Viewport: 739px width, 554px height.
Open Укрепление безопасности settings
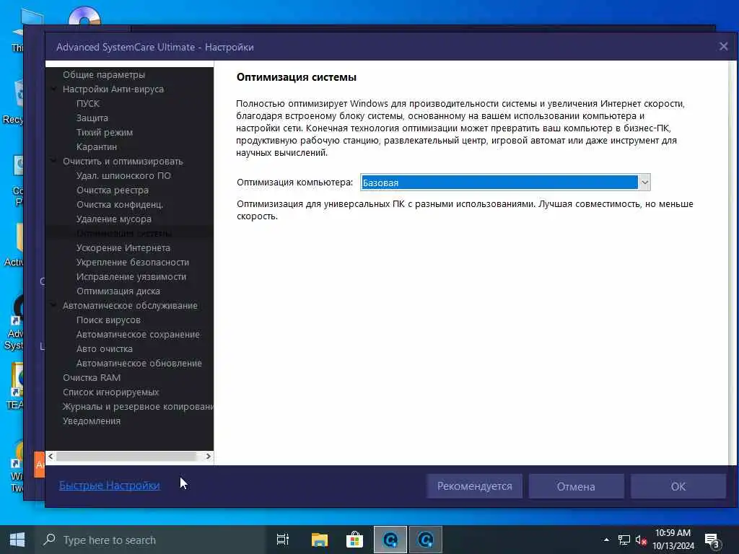[133, 262]
